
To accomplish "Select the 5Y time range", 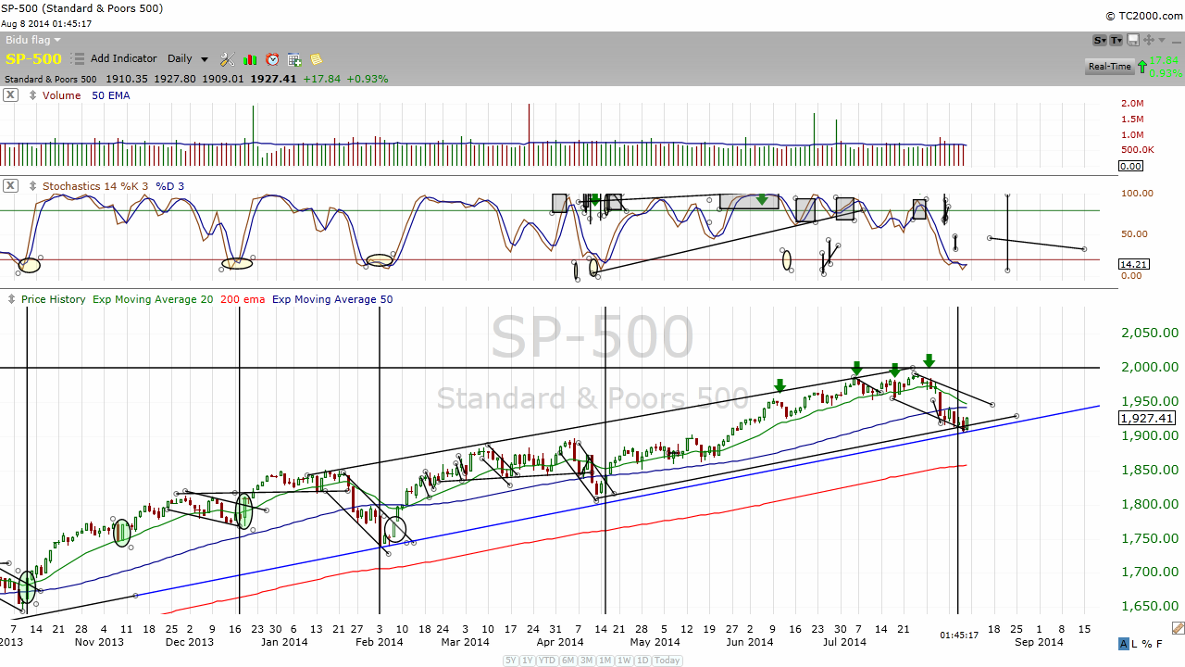I will tap(511, 661).
